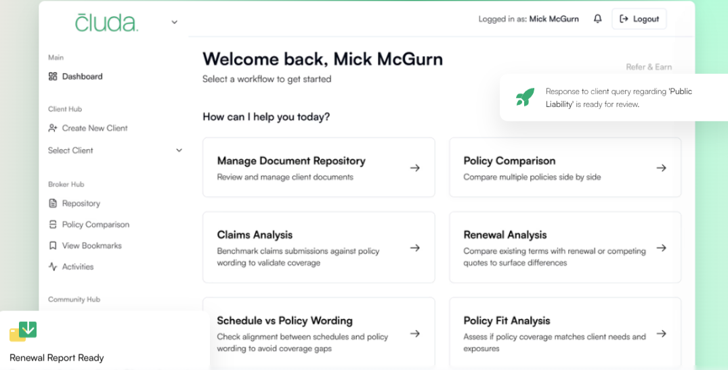The image size is (728, 370).
Task: Click the rocket icon in the notification
Action: pos(525,97)
